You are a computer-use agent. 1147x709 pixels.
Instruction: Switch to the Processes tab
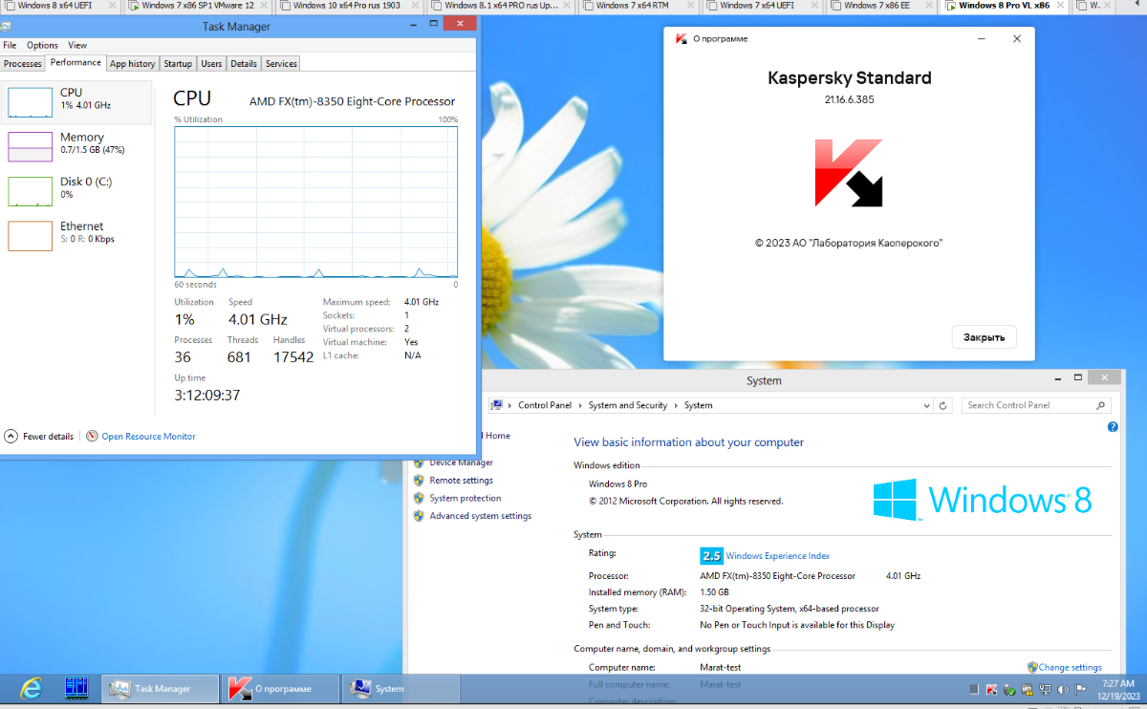pyautogui.click(x=23, y=64)
